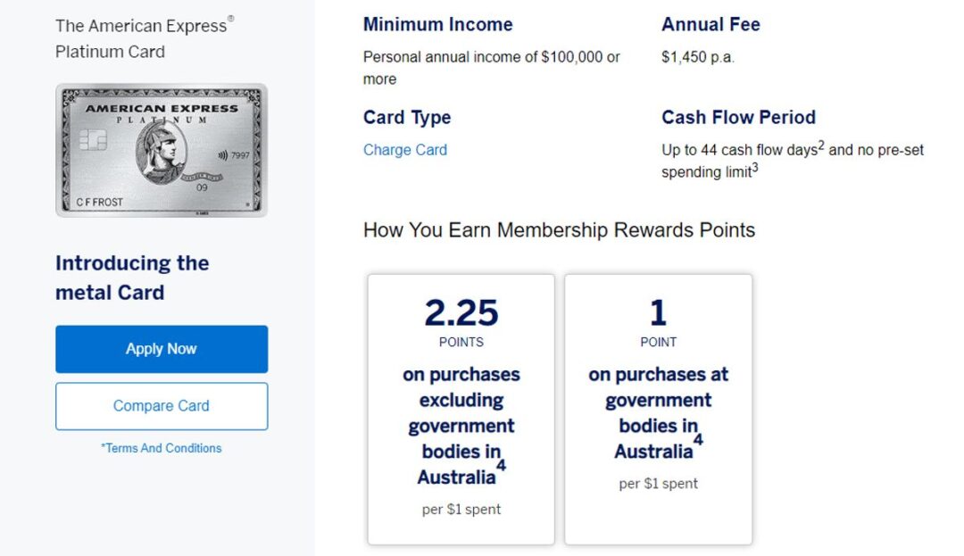View the Terms And Conditions
This screenshot has width=964, height=556.
(162, 448)
